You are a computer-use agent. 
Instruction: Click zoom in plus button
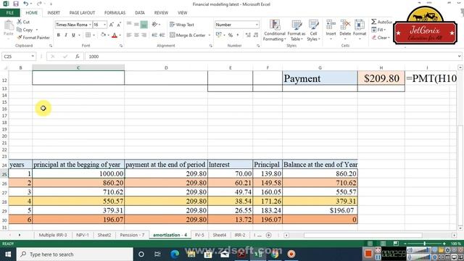coord(444,244)
